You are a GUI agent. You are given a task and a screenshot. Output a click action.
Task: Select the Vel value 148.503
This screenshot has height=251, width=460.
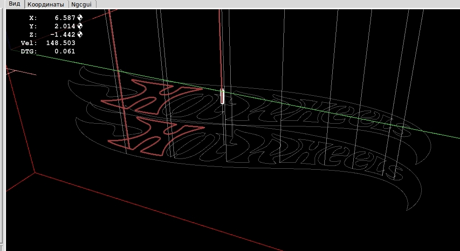coord(61,43)
